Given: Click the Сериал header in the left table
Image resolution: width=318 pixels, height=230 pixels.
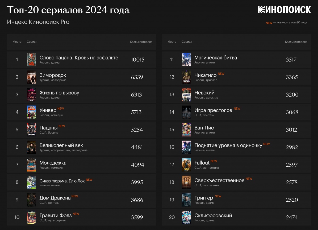Looking at the screenshot, I should [32, 42].
